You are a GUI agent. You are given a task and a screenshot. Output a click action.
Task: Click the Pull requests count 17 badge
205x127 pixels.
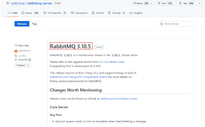[x=65, y=13]
